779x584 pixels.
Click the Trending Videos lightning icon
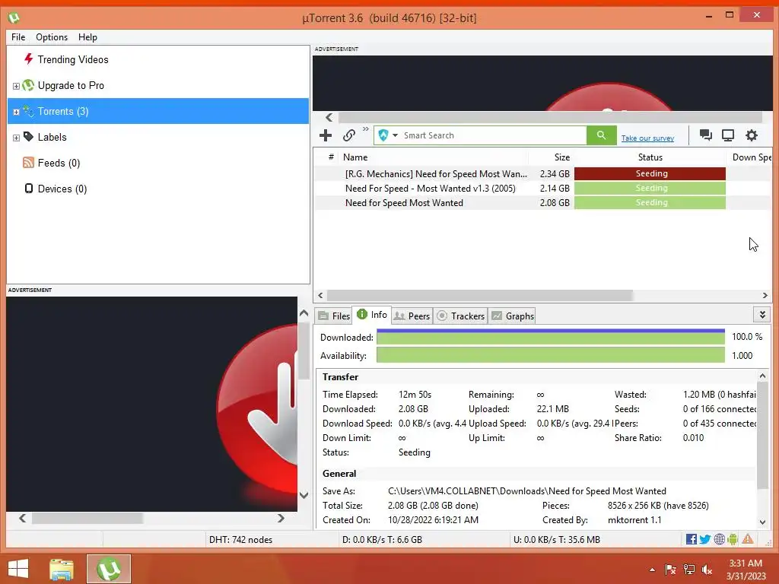28,59
